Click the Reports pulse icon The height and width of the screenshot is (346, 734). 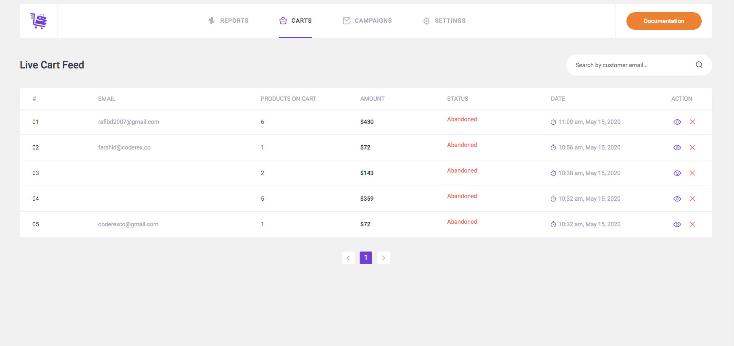click(x=211, y=21)
